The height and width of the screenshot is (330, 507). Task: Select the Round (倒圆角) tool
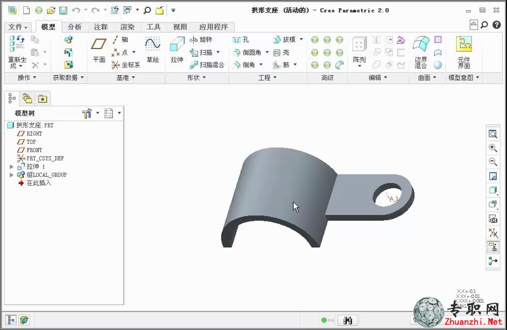[x=247, y=52]
